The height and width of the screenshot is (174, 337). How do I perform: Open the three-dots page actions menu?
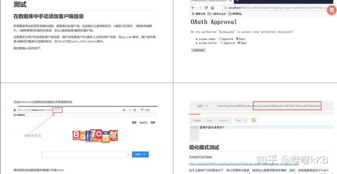coord(130,110)
